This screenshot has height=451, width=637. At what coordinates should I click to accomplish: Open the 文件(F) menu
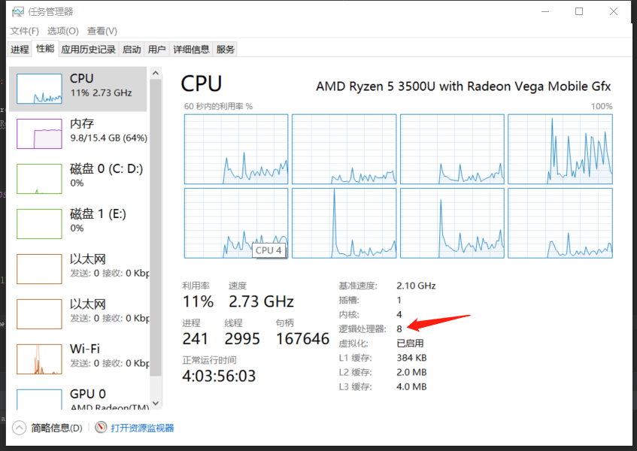(24, 31)
